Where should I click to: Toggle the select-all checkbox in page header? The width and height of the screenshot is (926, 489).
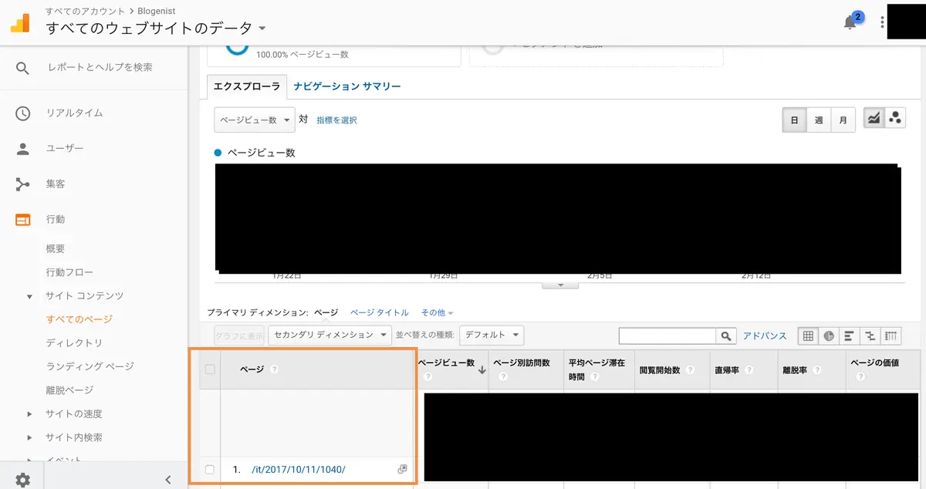210,369
